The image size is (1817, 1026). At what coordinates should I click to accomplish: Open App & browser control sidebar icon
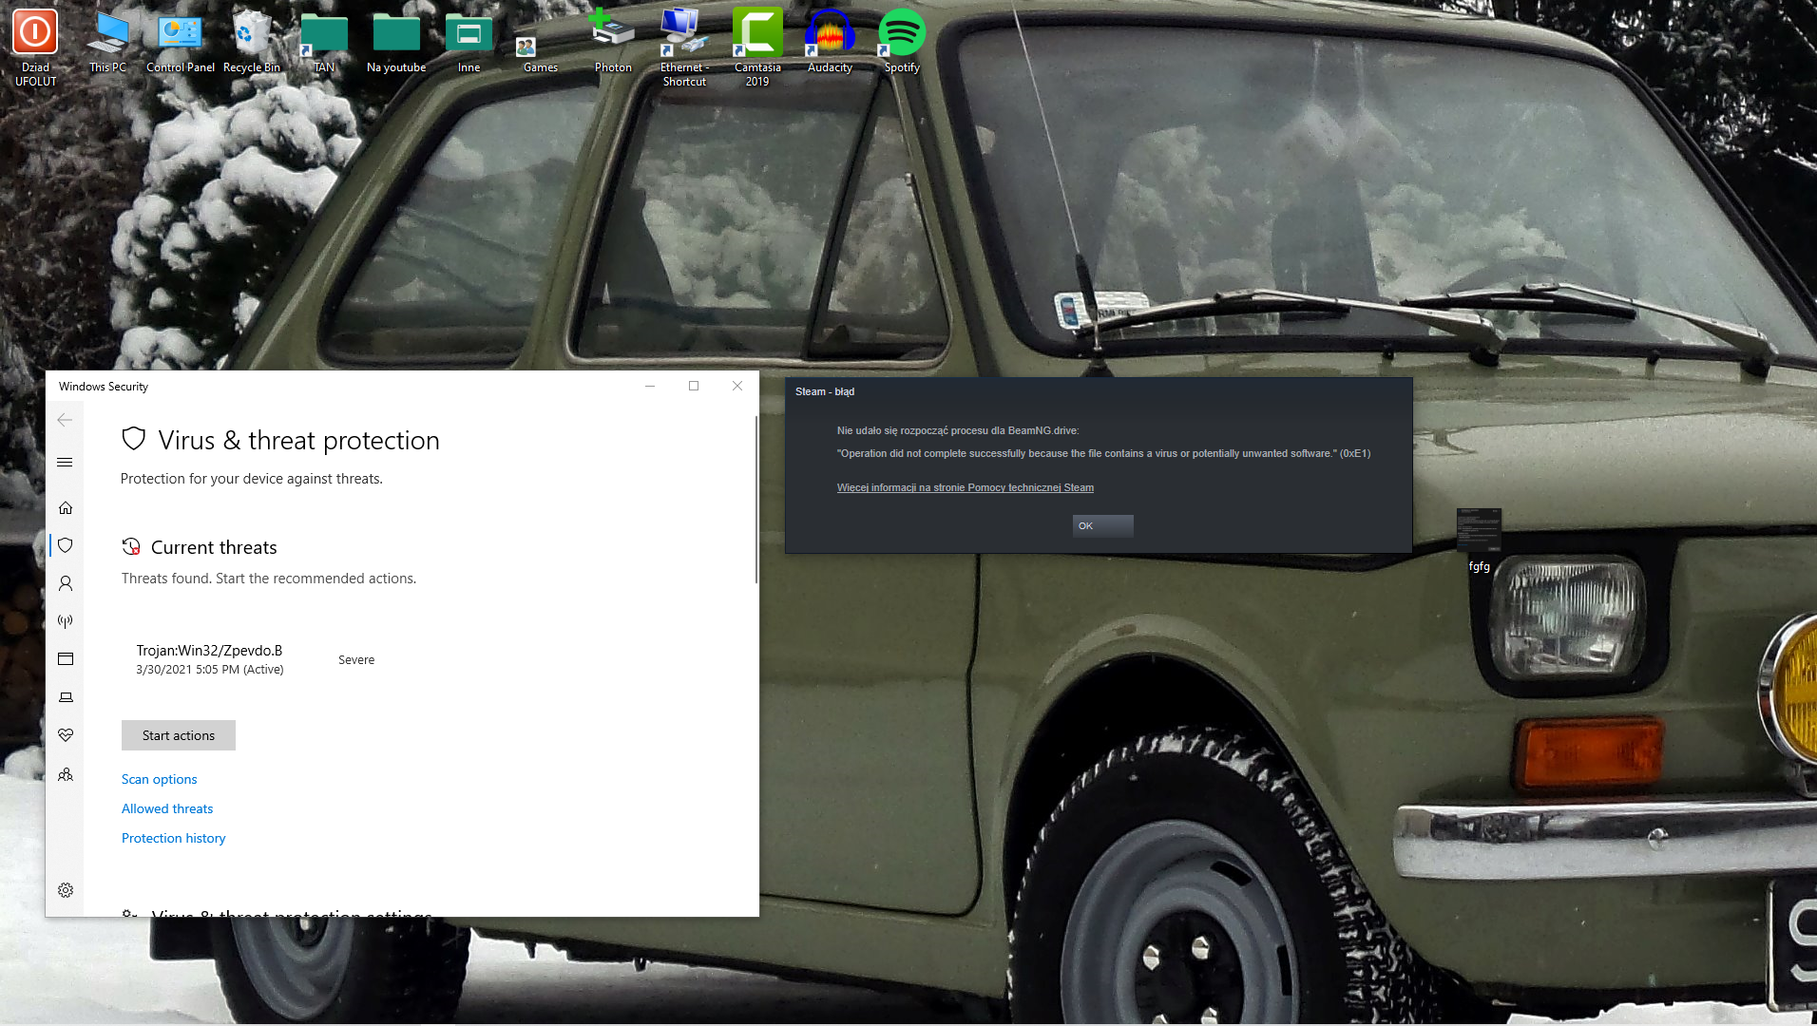pos(66,659)
